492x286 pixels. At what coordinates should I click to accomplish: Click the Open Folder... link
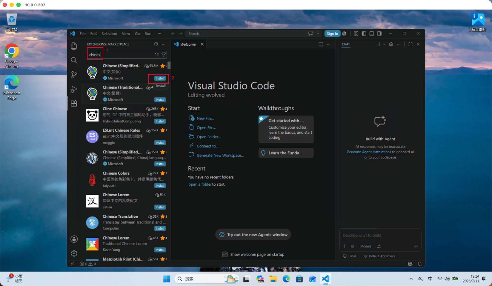pos(209,137)
